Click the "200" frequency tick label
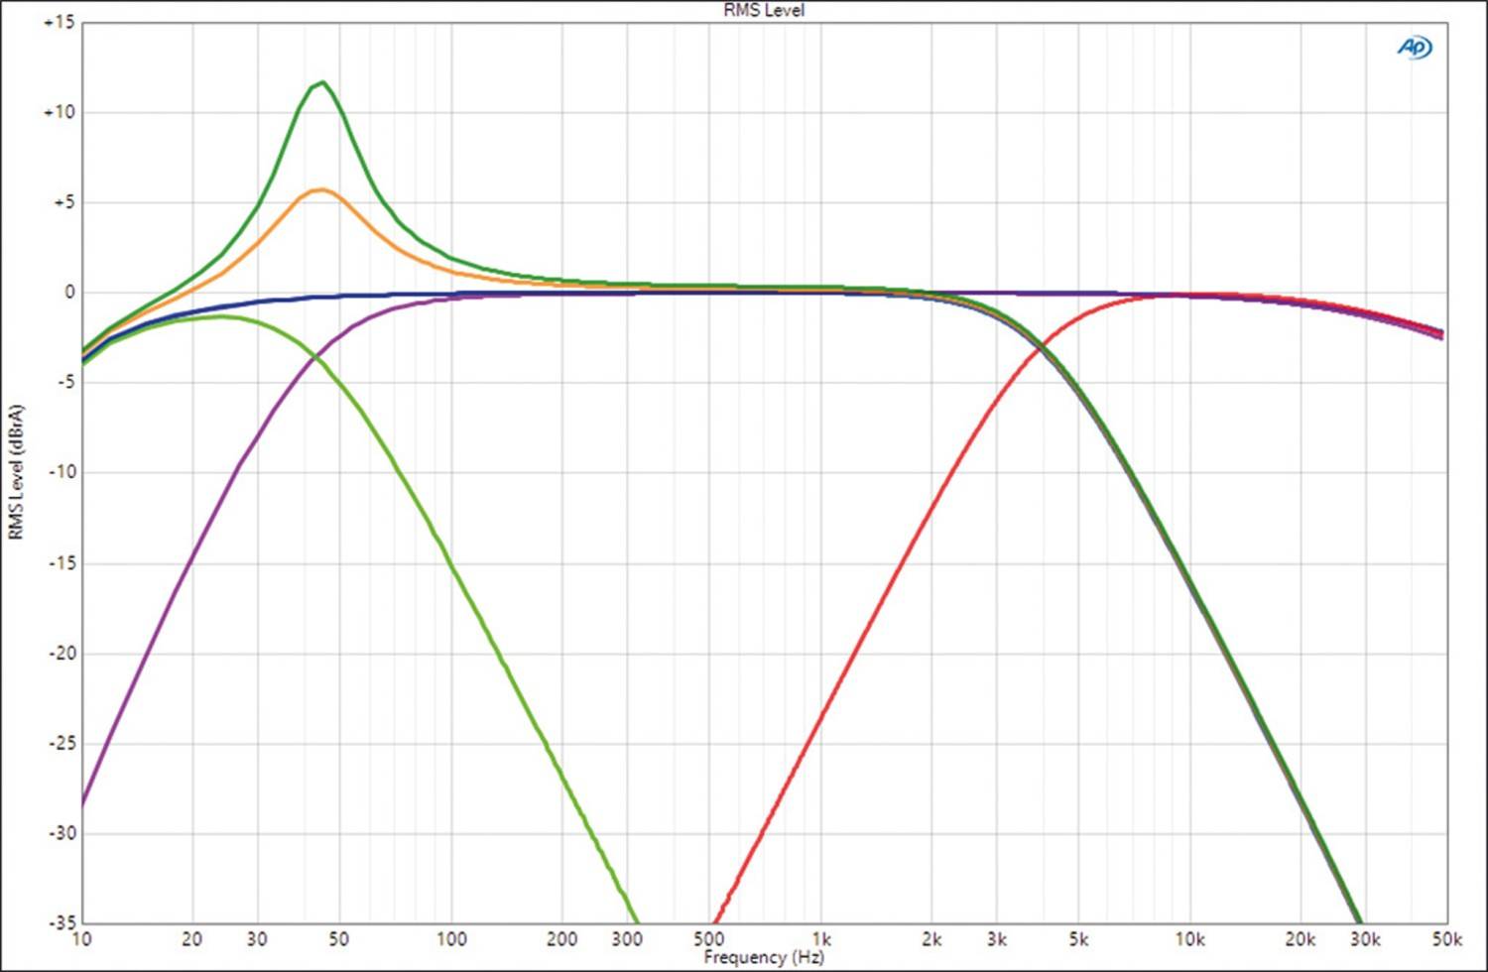The height and width of the screenshot is (972, 1488). pos(562,939)
